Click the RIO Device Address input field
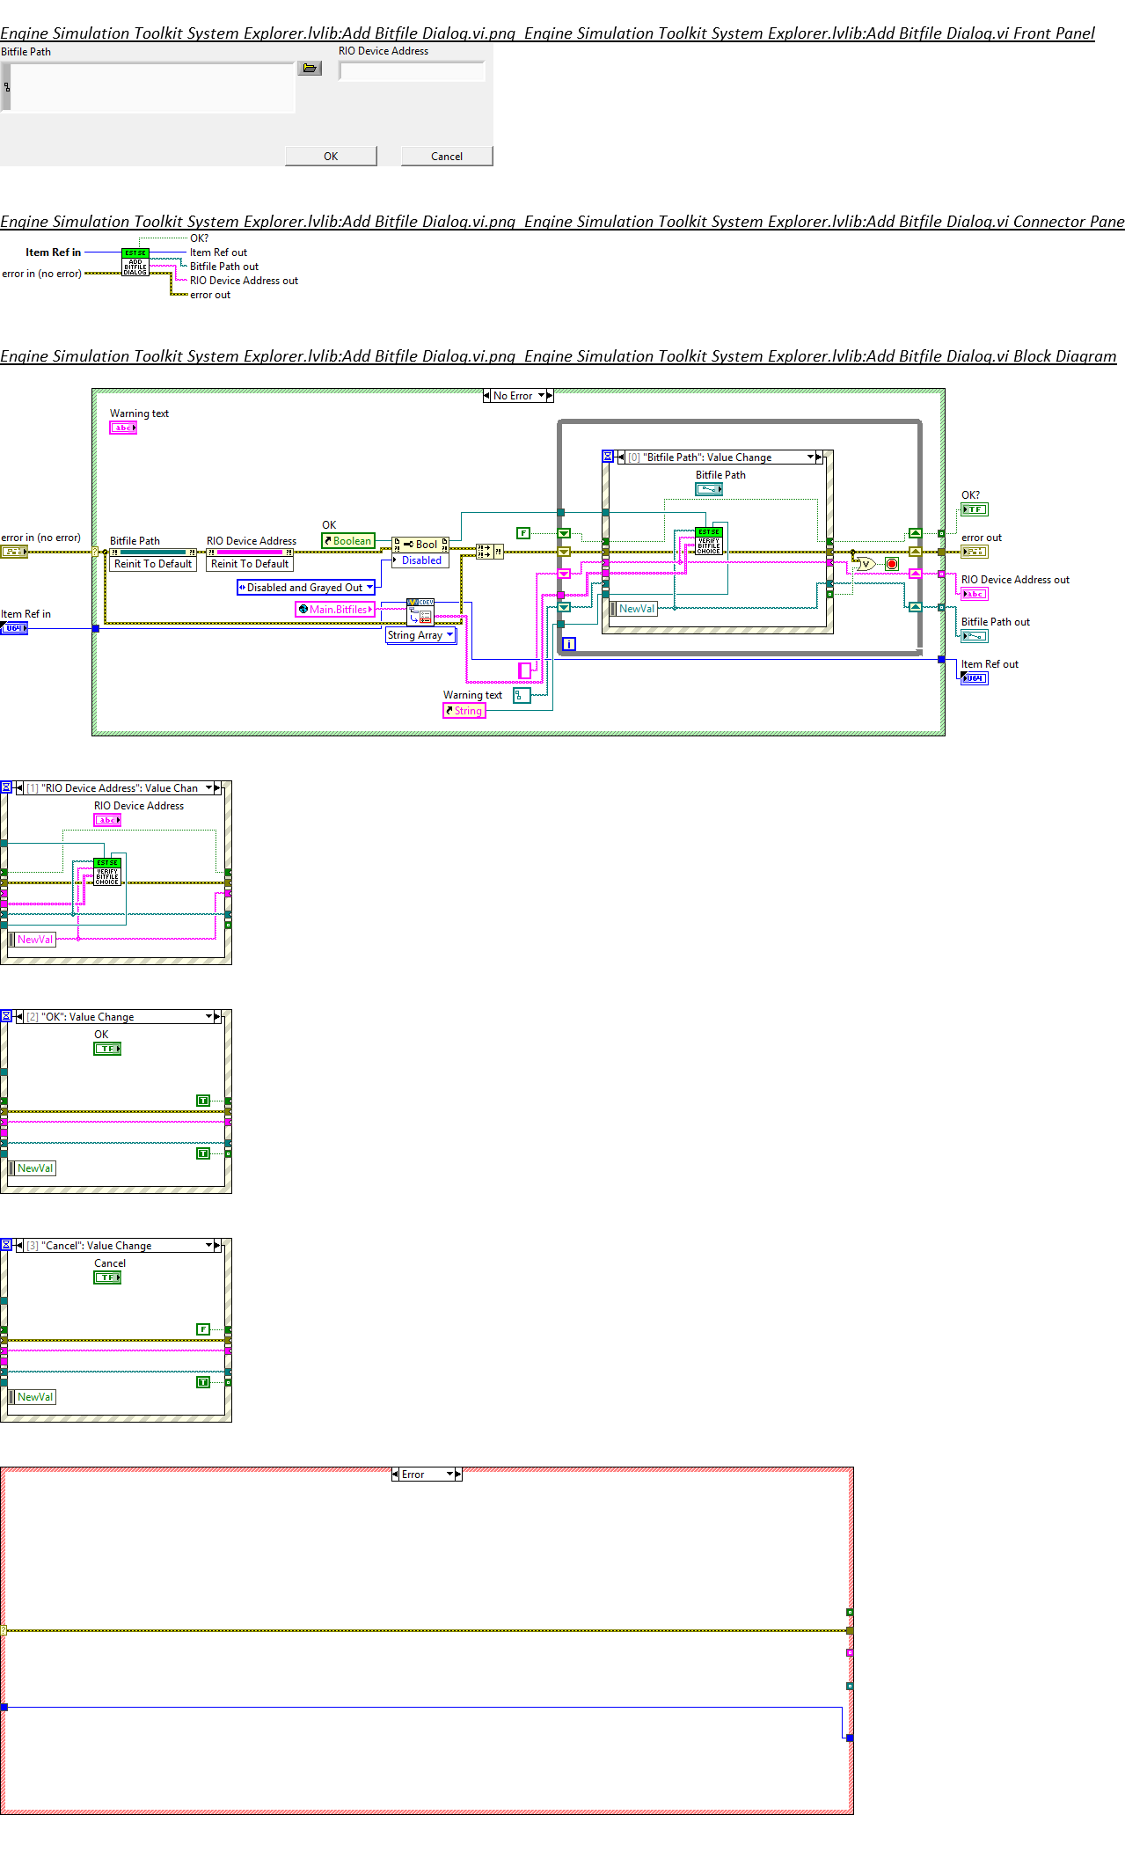The width and height of the screenshot is (1125, 1859). coord(413,71)
